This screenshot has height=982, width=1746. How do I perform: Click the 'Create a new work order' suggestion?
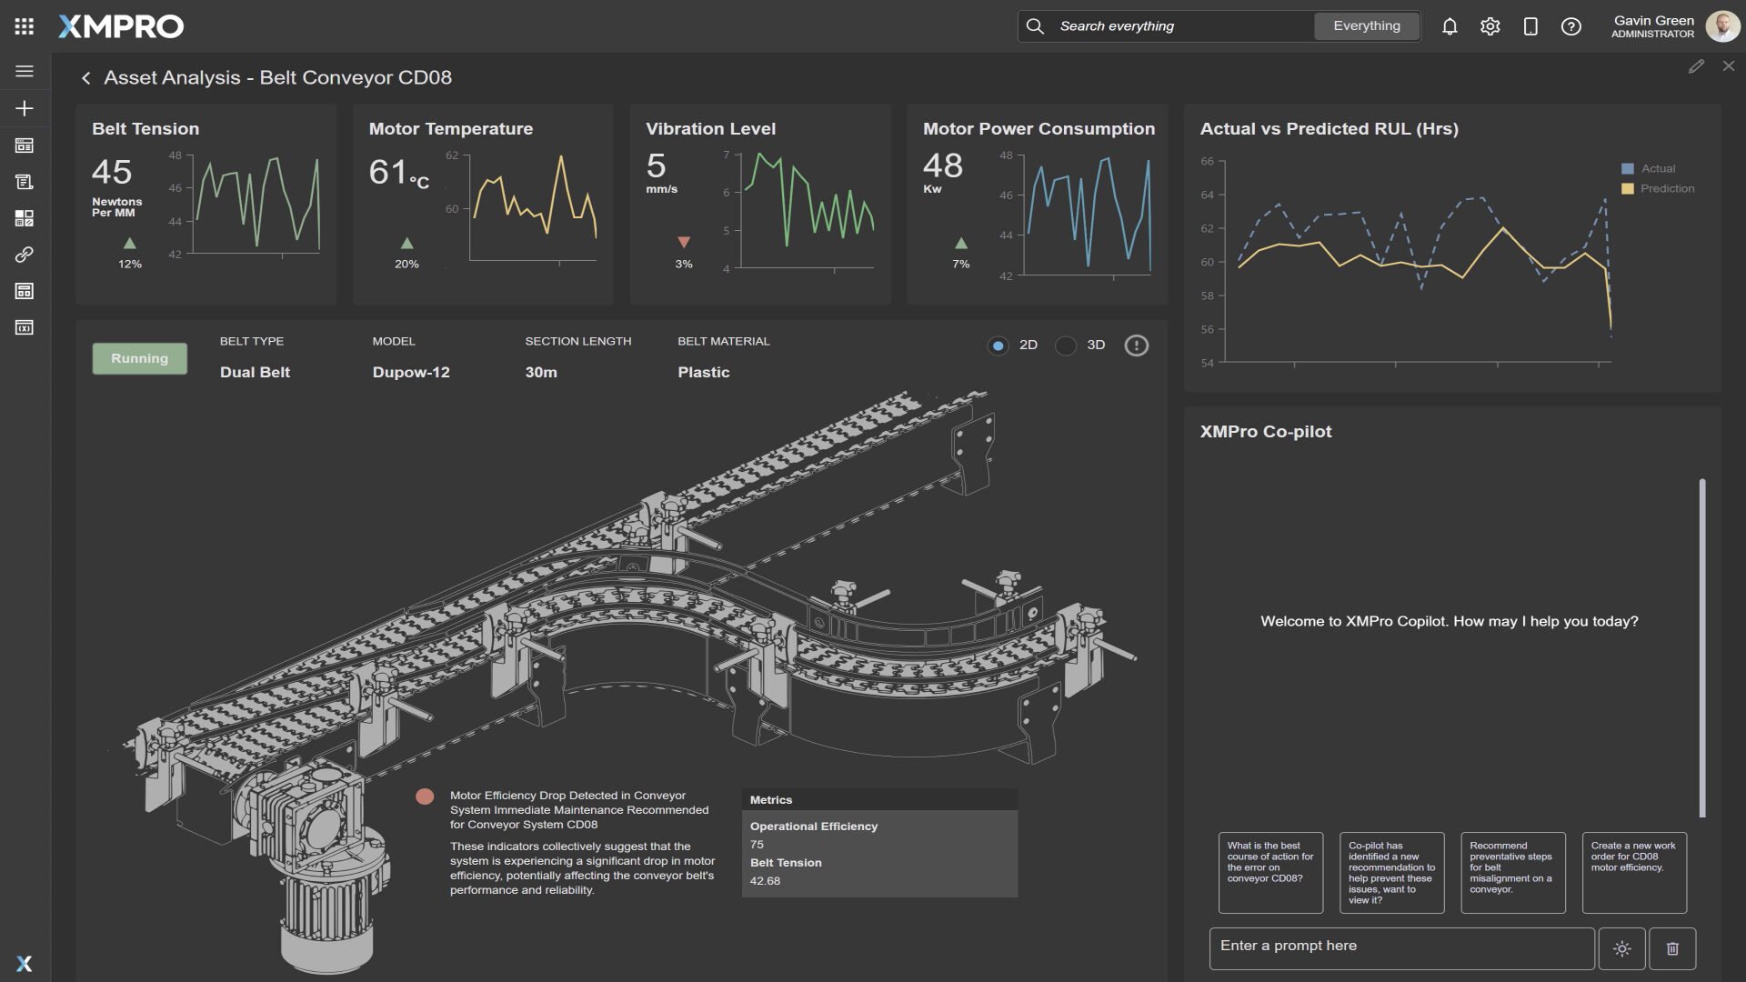point(1633,872)
